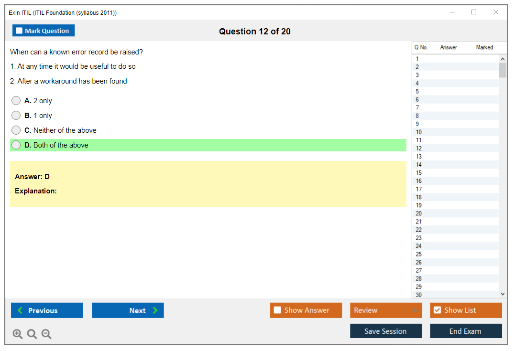
Task: Click the zoom in magnifier icon
Action: [x=18, y=334]
